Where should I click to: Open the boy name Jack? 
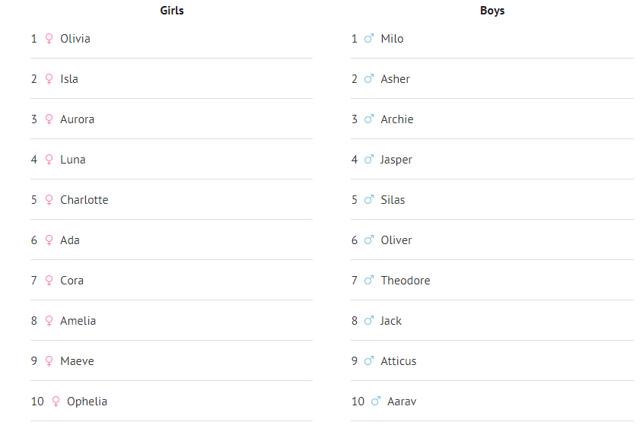point(391,321)
